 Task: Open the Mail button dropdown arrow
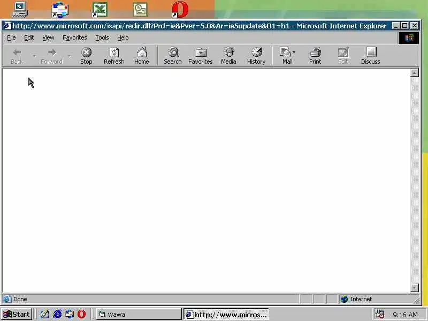point(294,52)
